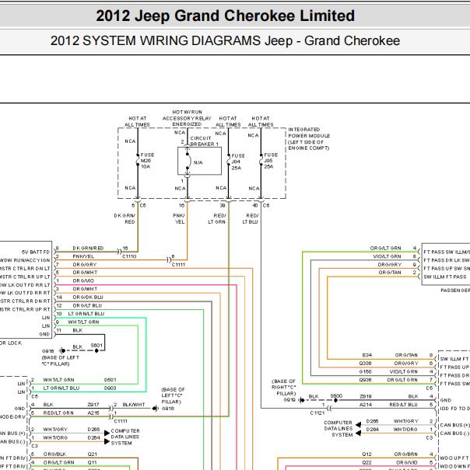Click the "CIRCUIT BREAKER 1" label

204,141
